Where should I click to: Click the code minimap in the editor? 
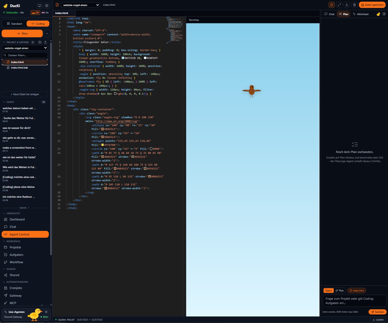(x=174, y=30)
